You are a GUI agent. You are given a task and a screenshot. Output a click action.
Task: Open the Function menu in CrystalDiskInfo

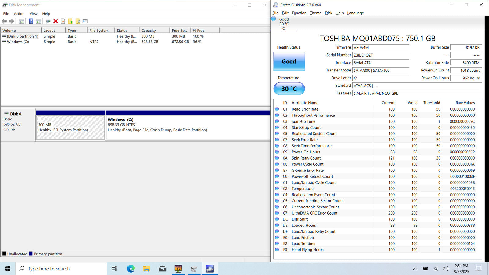pyautogui.click(x=299, y=13)
